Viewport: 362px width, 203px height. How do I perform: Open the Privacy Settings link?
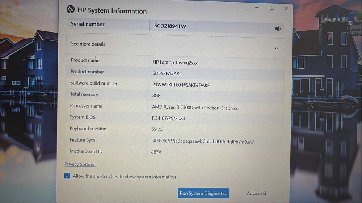[x=80, y=164]
